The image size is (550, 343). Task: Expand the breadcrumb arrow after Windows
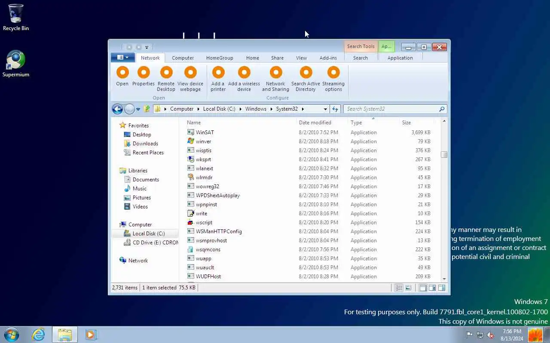(x=272, y=109)
